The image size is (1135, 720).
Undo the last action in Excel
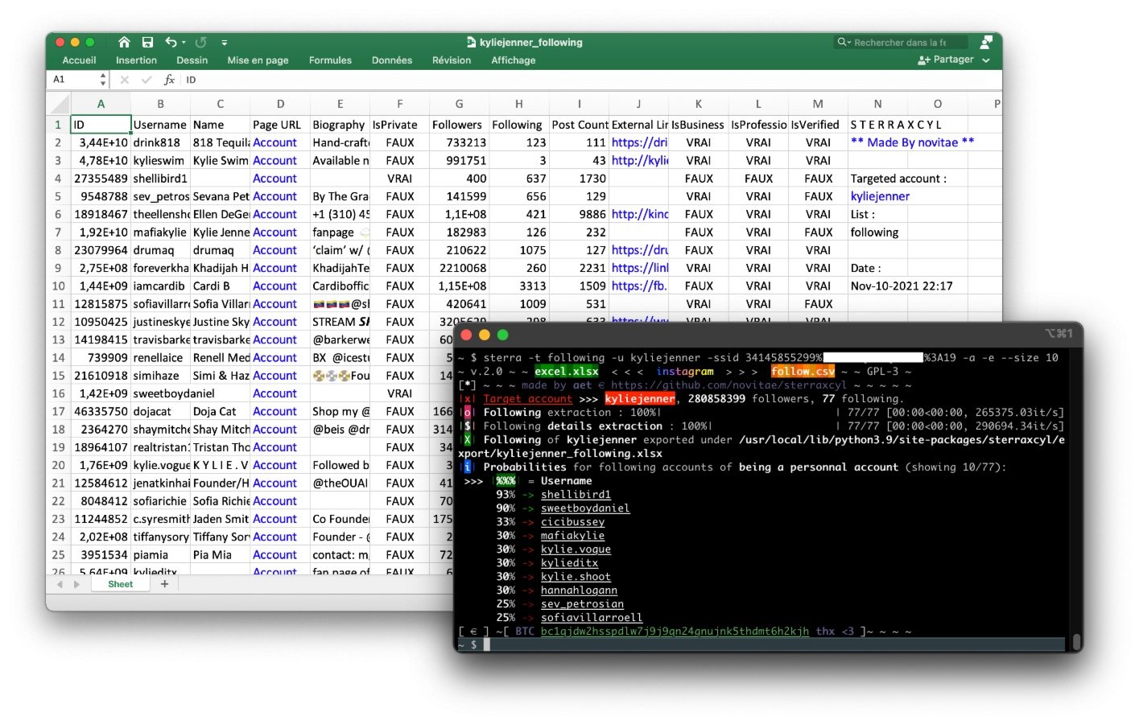point(171,43)
